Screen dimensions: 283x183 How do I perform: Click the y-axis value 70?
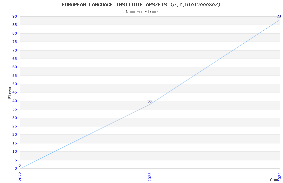(x=15, y=50)
